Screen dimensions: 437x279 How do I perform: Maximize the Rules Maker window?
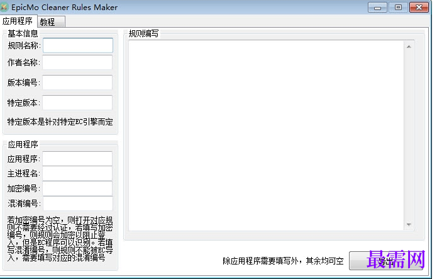398,8
